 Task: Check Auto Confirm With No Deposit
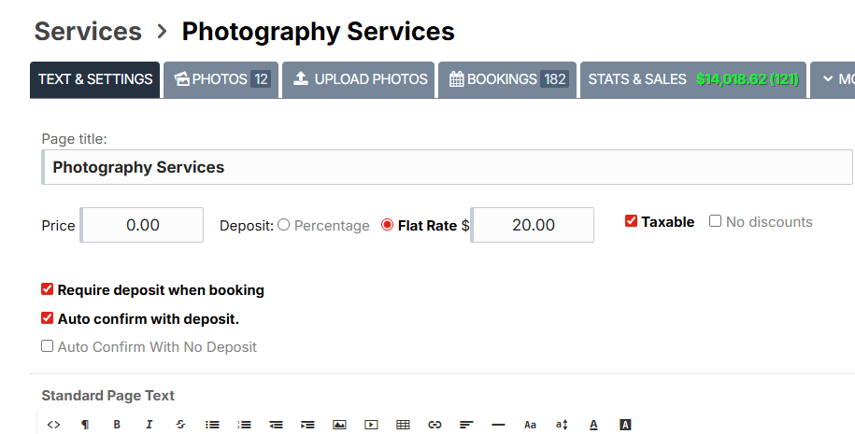coord(48,346)
